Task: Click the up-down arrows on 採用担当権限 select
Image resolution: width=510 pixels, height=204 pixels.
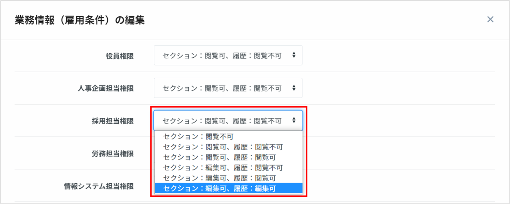Action: (x=294, y=121)
